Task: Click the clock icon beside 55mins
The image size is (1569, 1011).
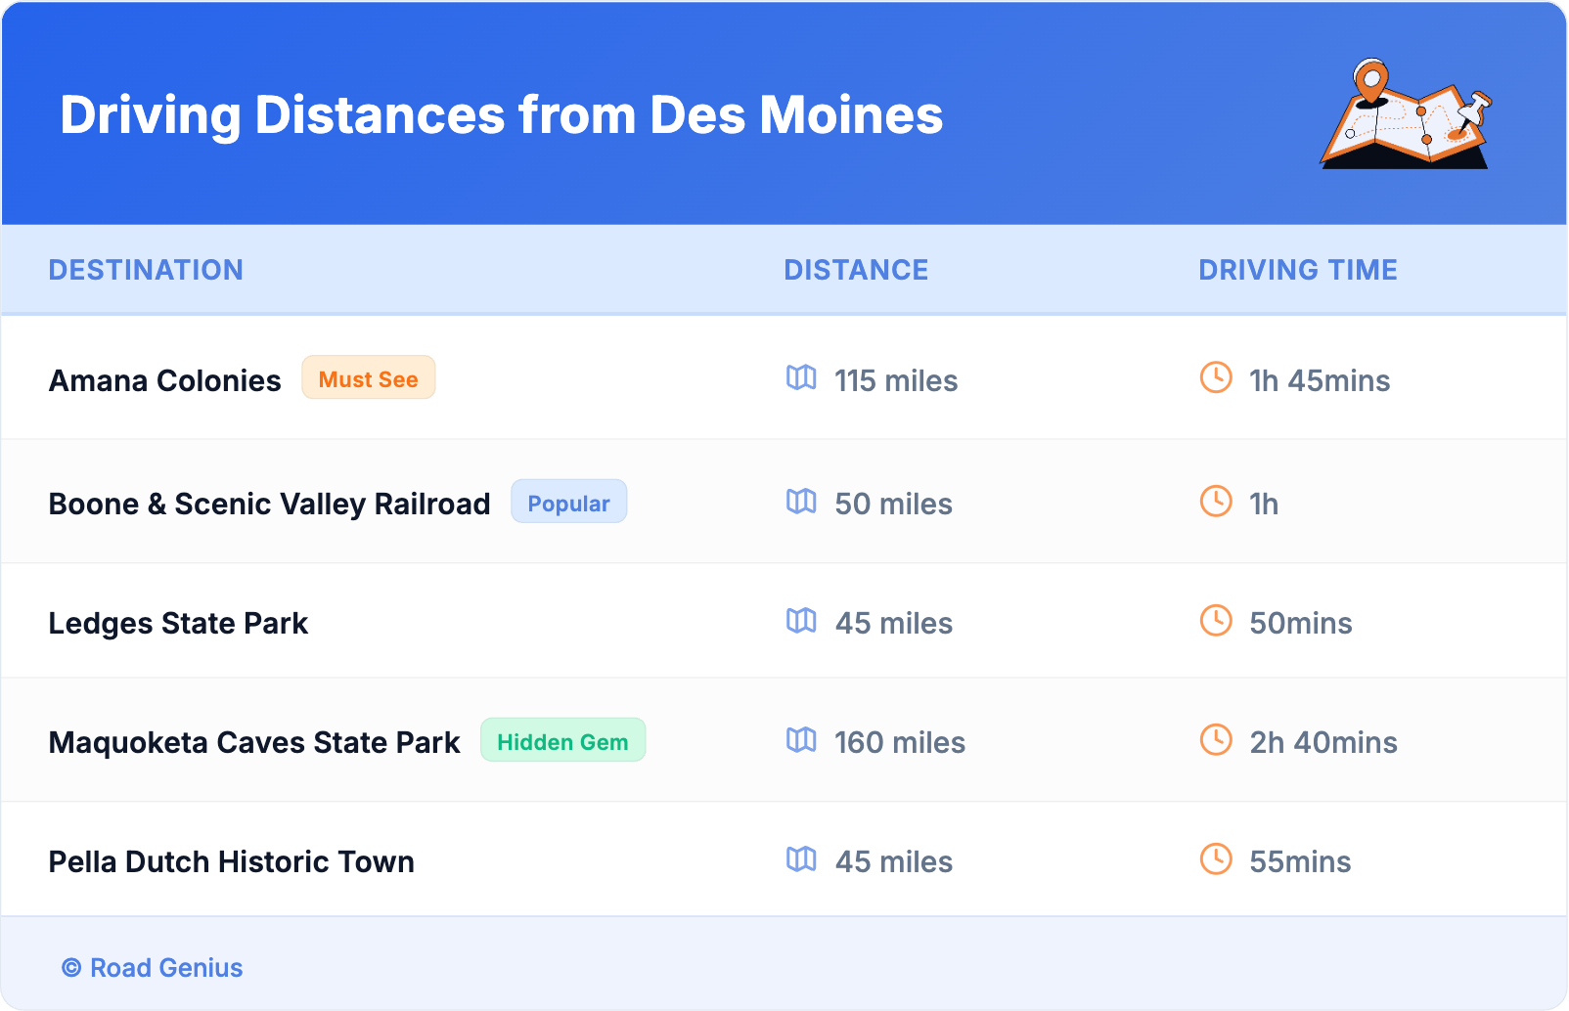Action: click(x=1216, y=859)
